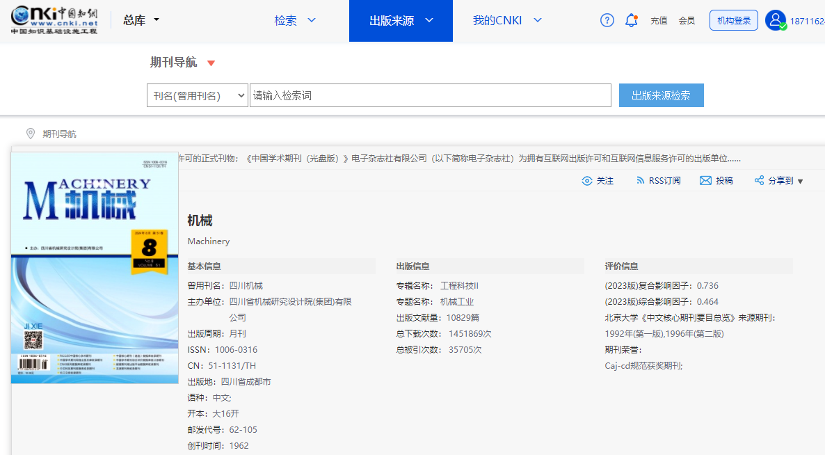Expand the 我的CNKI menu chevron
This screenshot has height=455, width=825.
(537, 20)
